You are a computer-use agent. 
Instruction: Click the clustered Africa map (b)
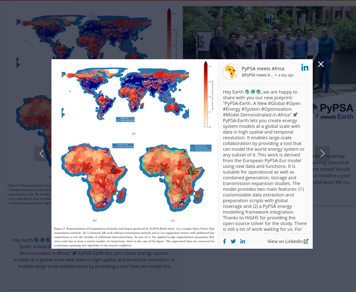tap(94, 177)
